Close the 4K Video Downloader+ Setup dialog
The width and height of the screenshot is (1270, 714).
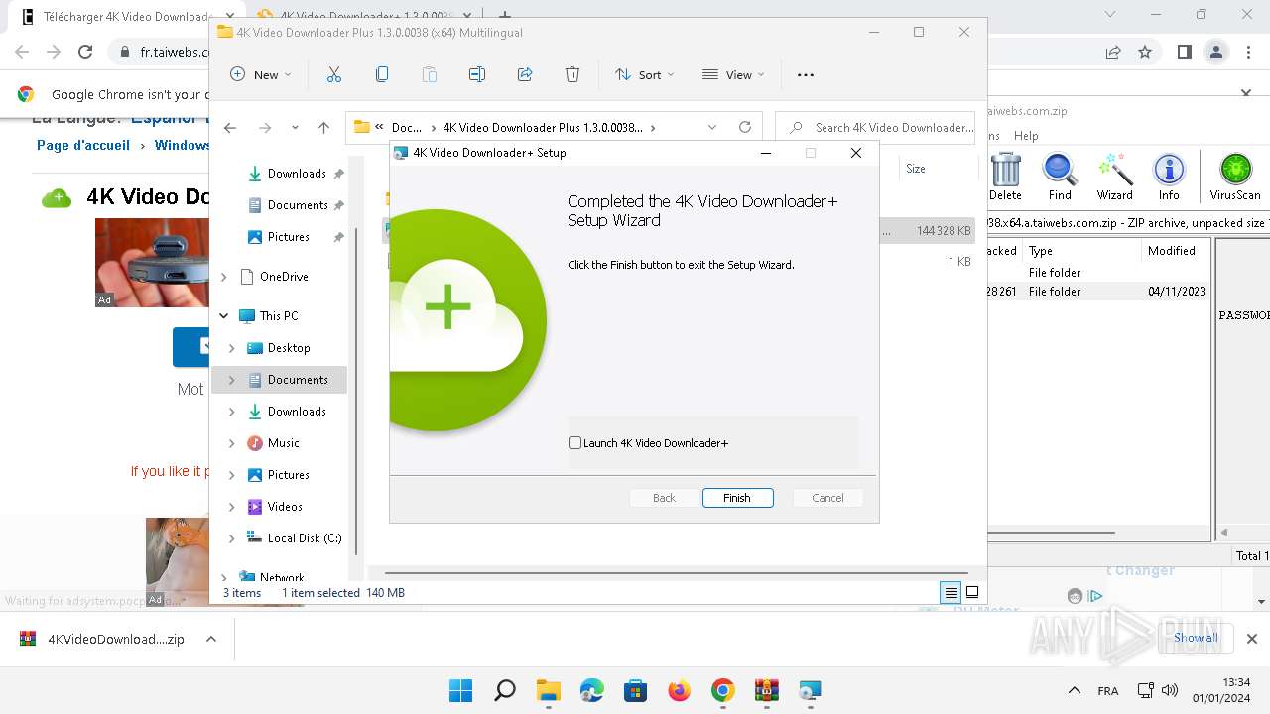[856, 153]
